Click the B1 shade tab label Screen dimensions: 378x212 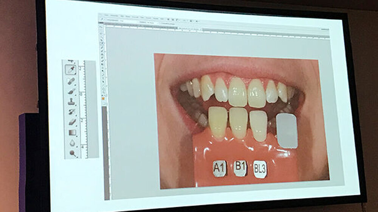tap(240, 168)
